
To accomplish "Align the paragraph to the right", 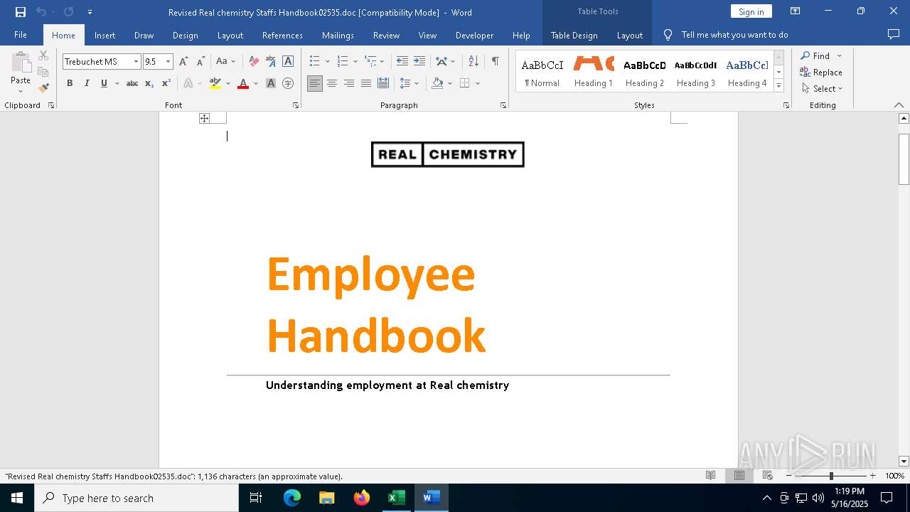I will pos(349,84).
